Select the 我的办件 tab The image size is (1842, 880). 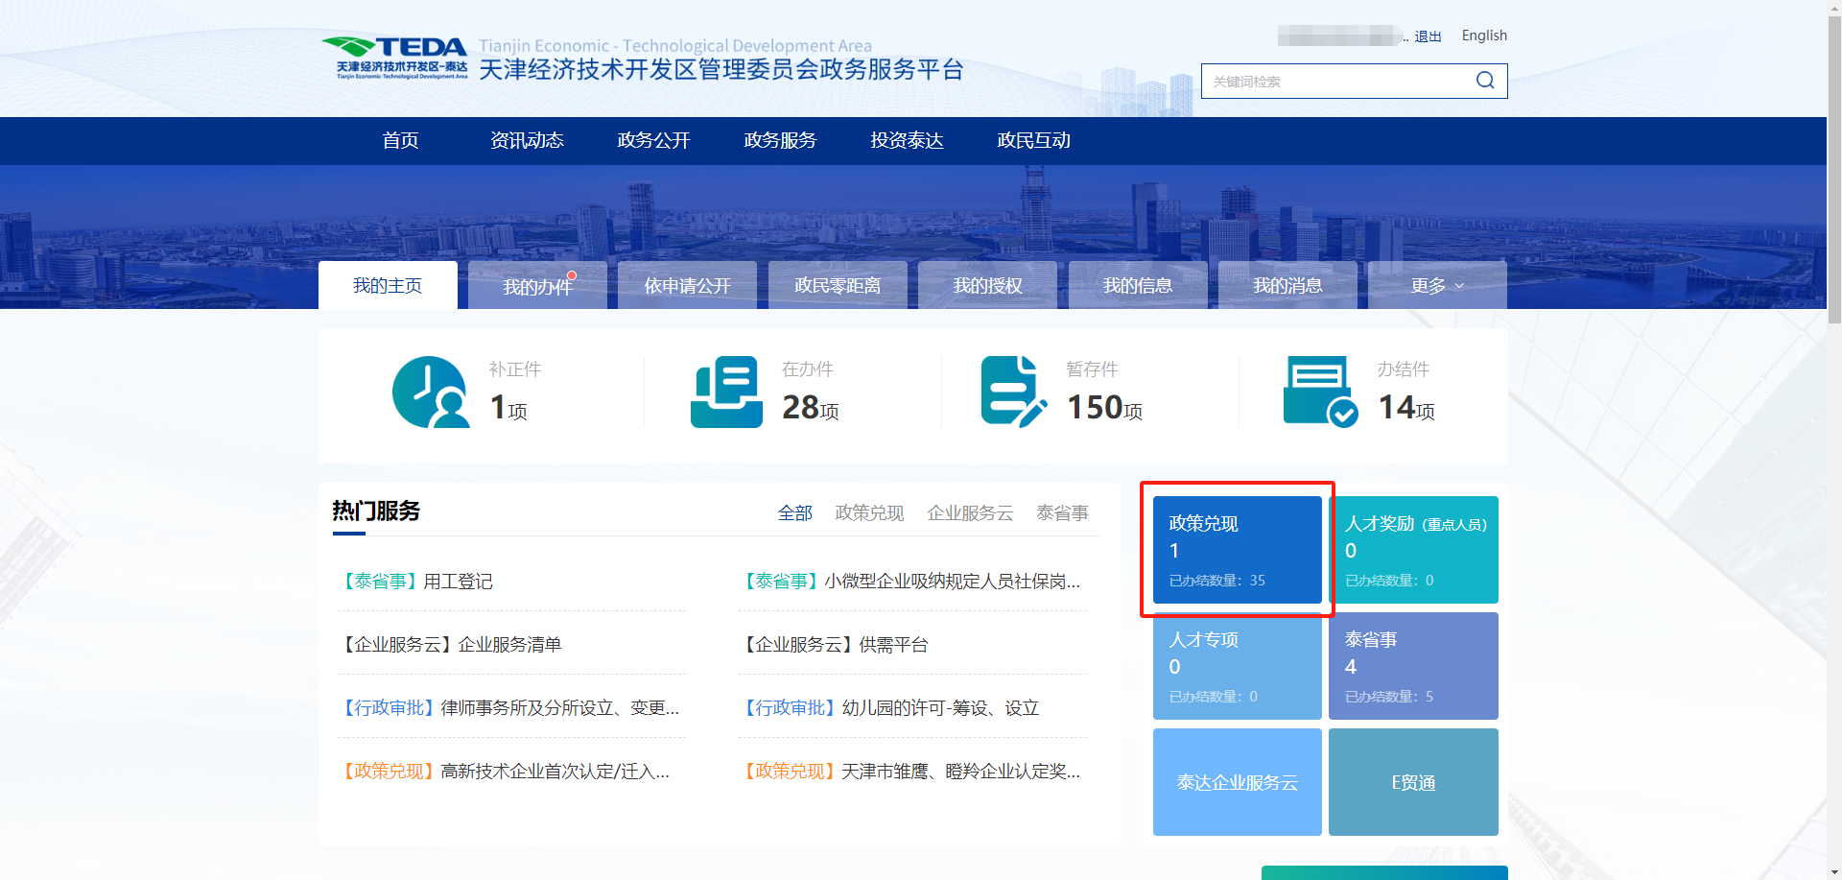click(x=537, y=285)
